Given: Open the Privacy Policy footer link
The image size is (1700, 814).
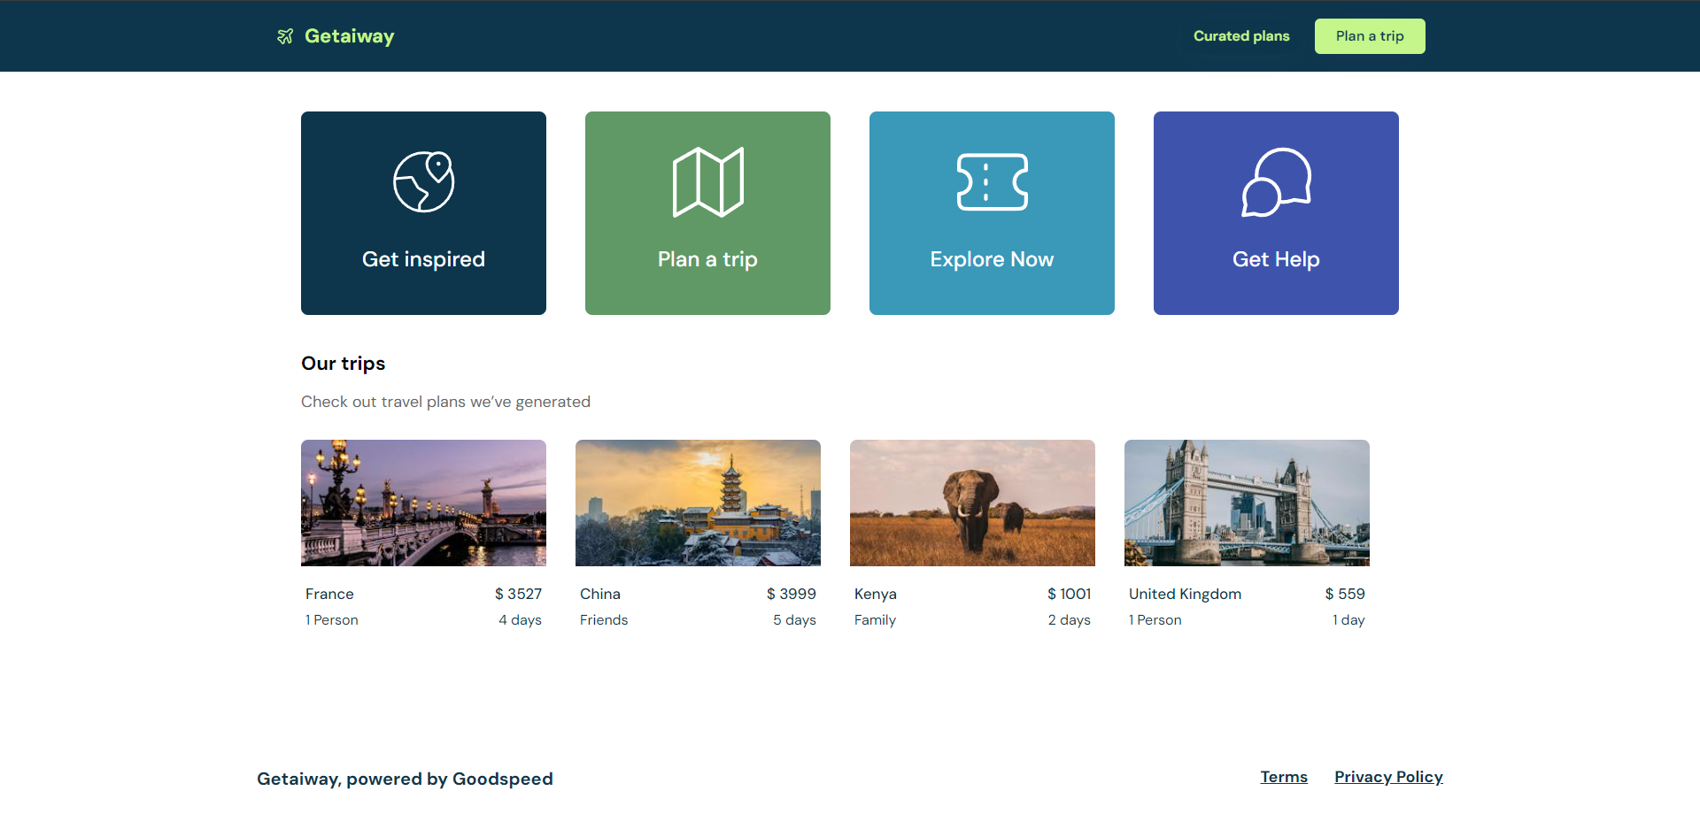Looking at the screenshot, I should (x=1388, y=777).
